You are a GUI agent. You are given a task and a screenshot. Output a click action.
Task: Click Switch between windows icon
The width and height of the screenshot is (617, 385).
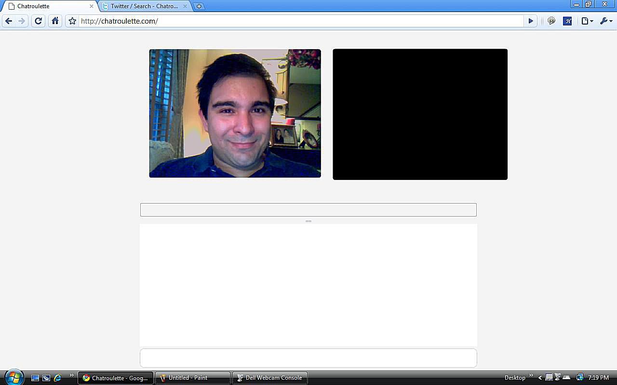click(46, 378)
